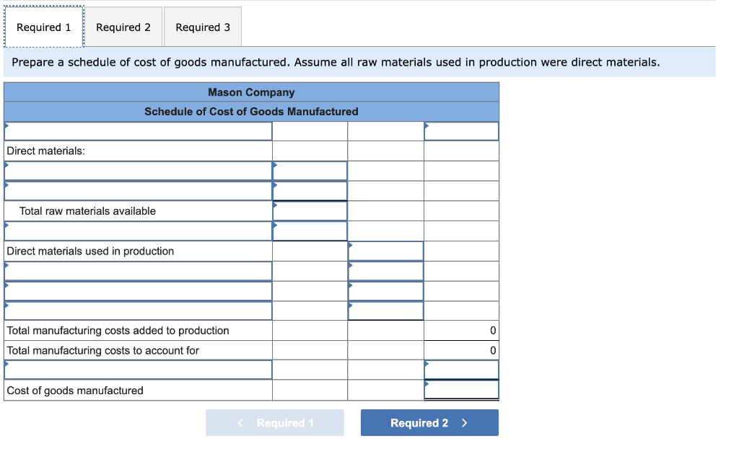This screenshot has height=472, width=739.
Task: Open label dropdown directly below Direct materials used
Action: (x=138, y=271)
